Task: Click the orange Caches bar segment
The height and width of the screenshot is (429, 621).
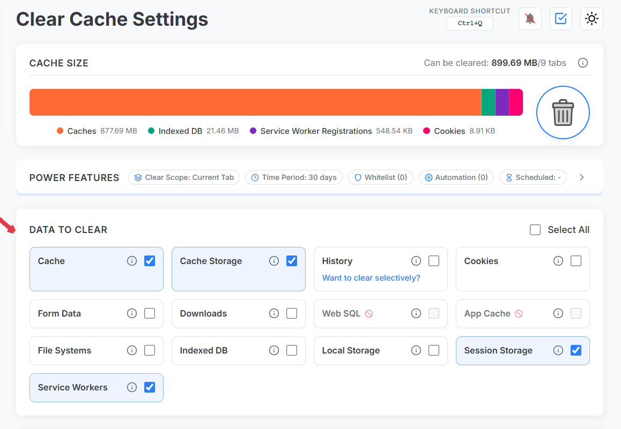Action: pos(255,102)
